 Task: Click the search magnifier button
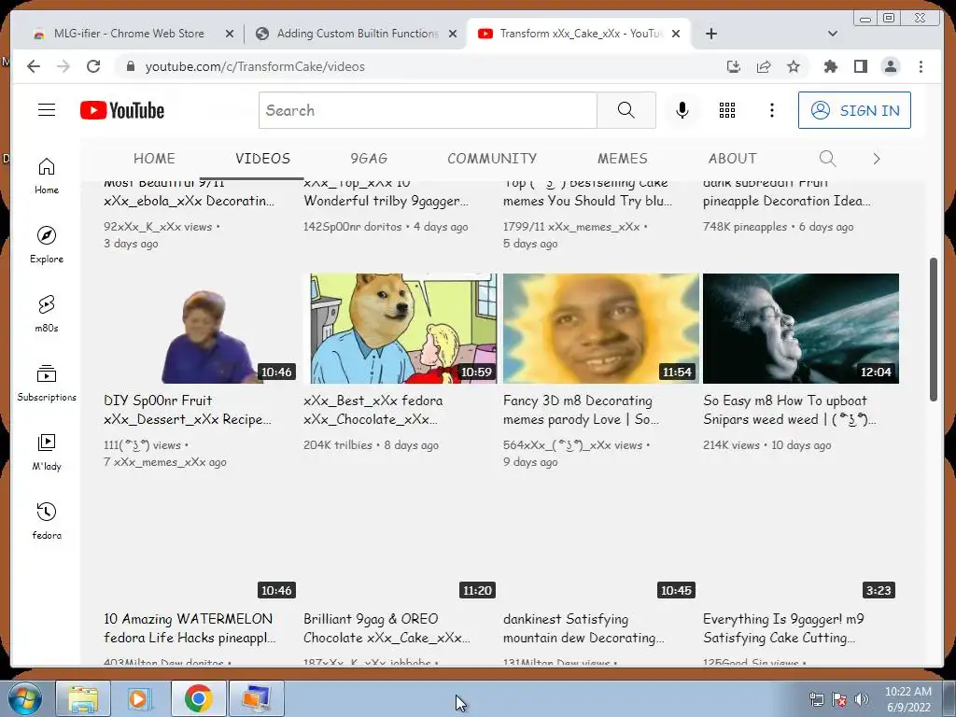pyautogui.click(x=626, y=110)
